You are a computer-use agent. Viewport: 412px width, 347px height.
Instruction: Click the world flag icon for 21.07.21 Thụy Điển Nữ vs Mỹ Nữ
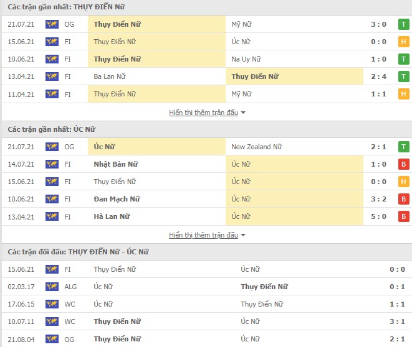point(52,24)
